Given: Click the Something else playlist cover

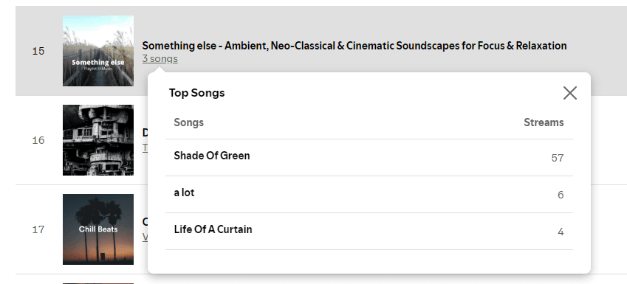Looking at the screenshot, I should 98,51.
